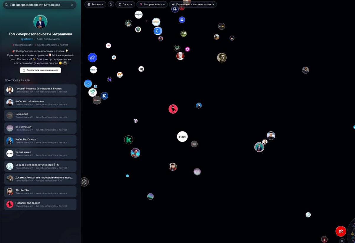
Task: Select the Технологии и ИИ tag under the subscriber count
Action: click(22, 45)
